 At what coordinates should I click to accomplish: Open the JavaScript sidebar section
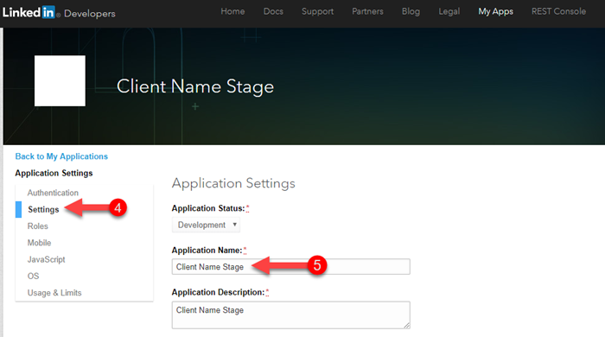46,259
